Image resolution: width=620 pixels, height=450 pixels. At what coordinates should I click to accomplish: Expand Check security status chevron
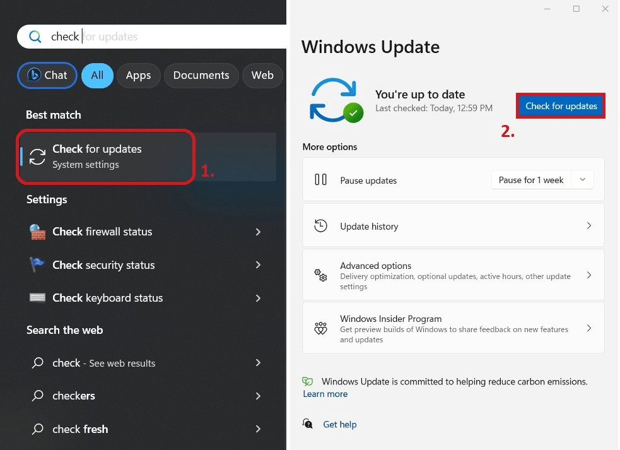click(258, 265)
